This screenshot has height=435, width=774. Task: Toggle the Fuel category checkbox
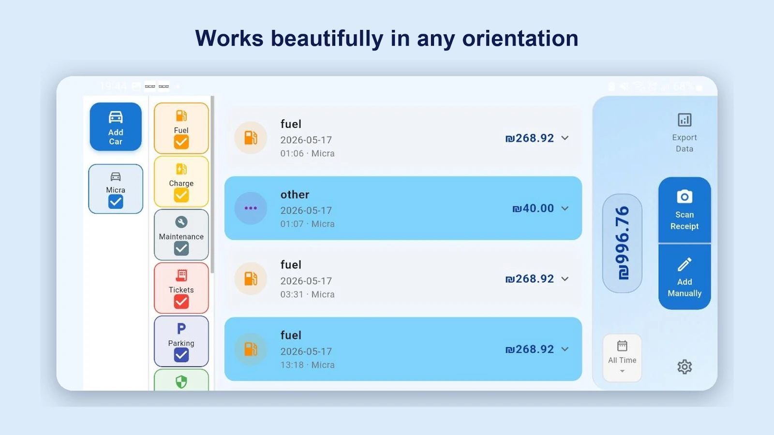tap(181, 142)
